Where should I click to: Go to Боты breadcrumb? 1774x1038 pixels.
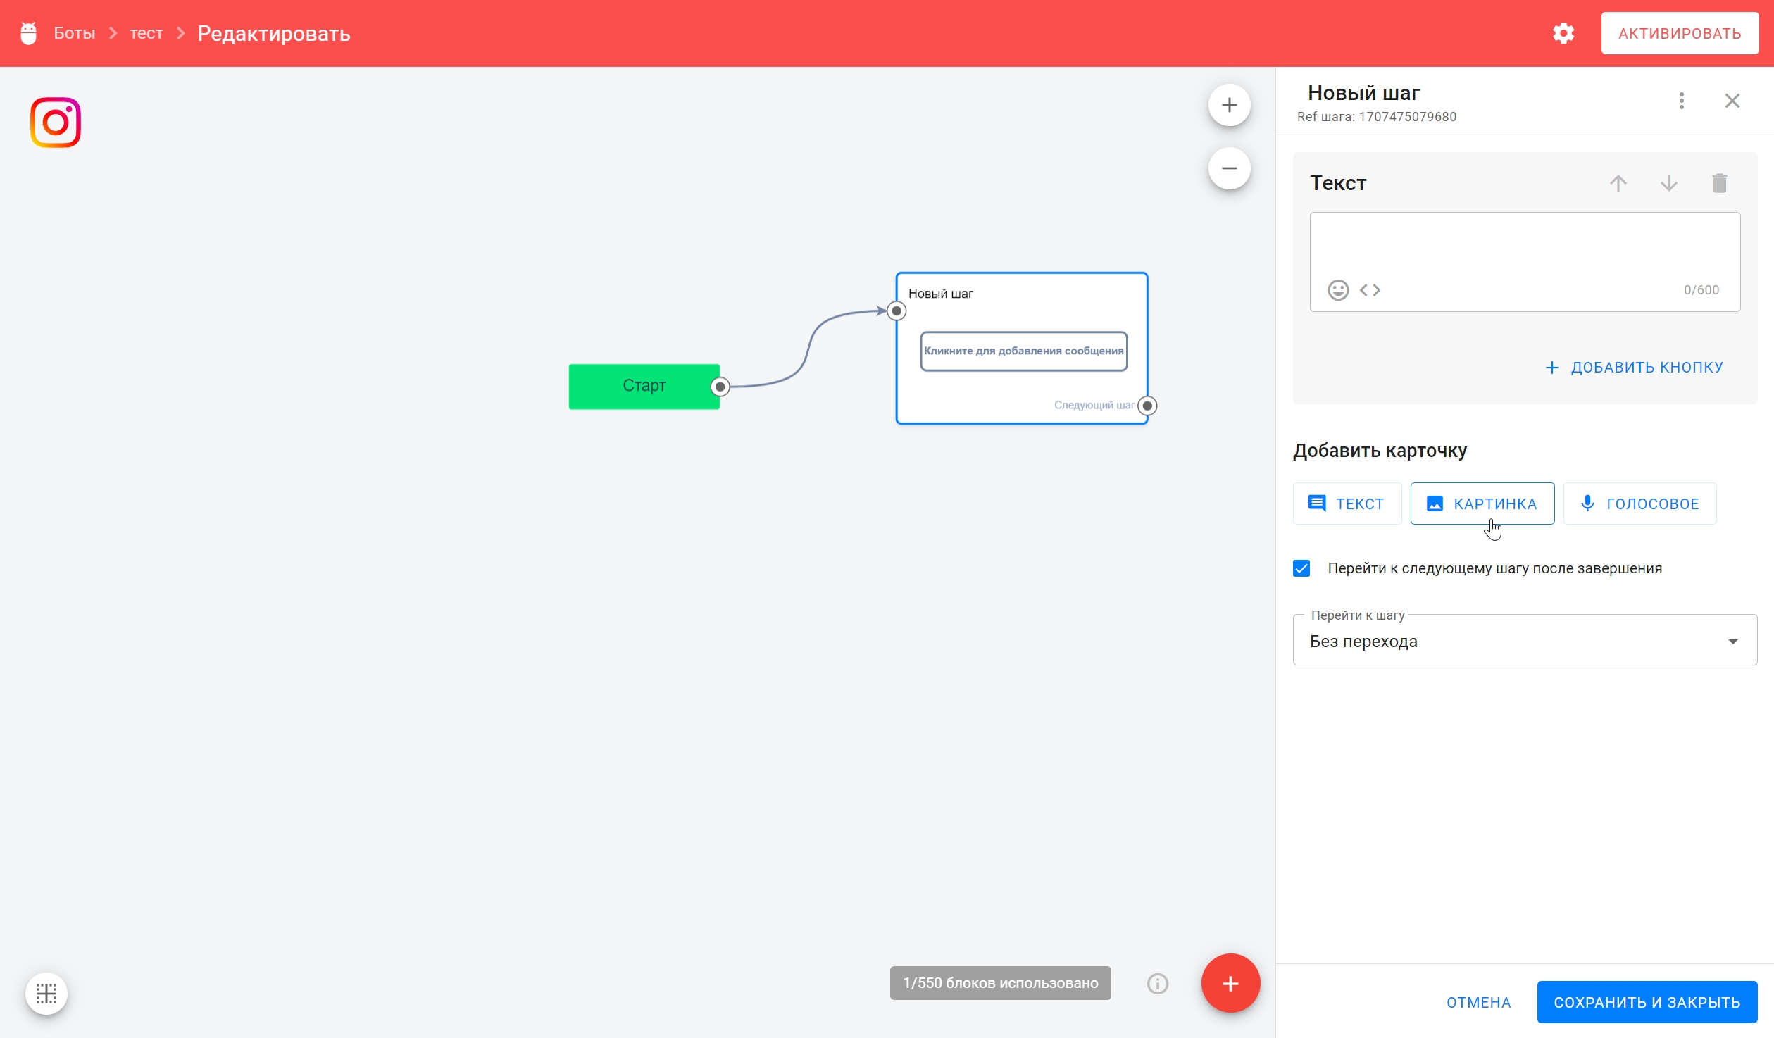[74, 33]
